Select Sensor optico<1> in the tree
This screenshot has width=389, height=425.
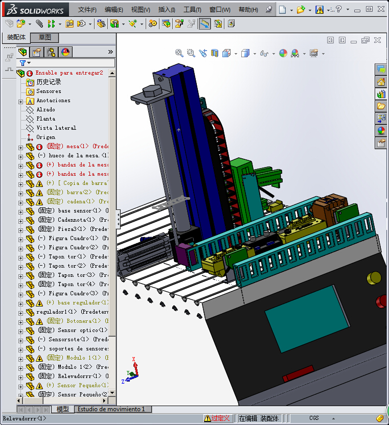pyautogui.click(x=73, y=330)
